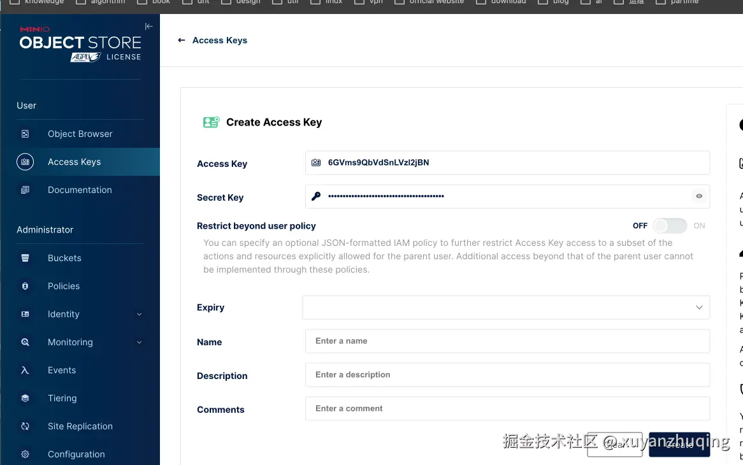Image resolution: width=743 pixels, height=465 pixels.
Task: Click the Object Browser sidebar icon
Action: click(25, 134)
